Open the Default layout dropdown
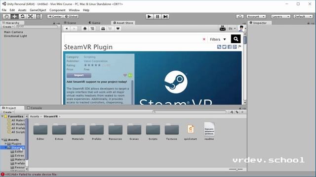The height and width of the screenshot is (177, 316). [303, 16]
